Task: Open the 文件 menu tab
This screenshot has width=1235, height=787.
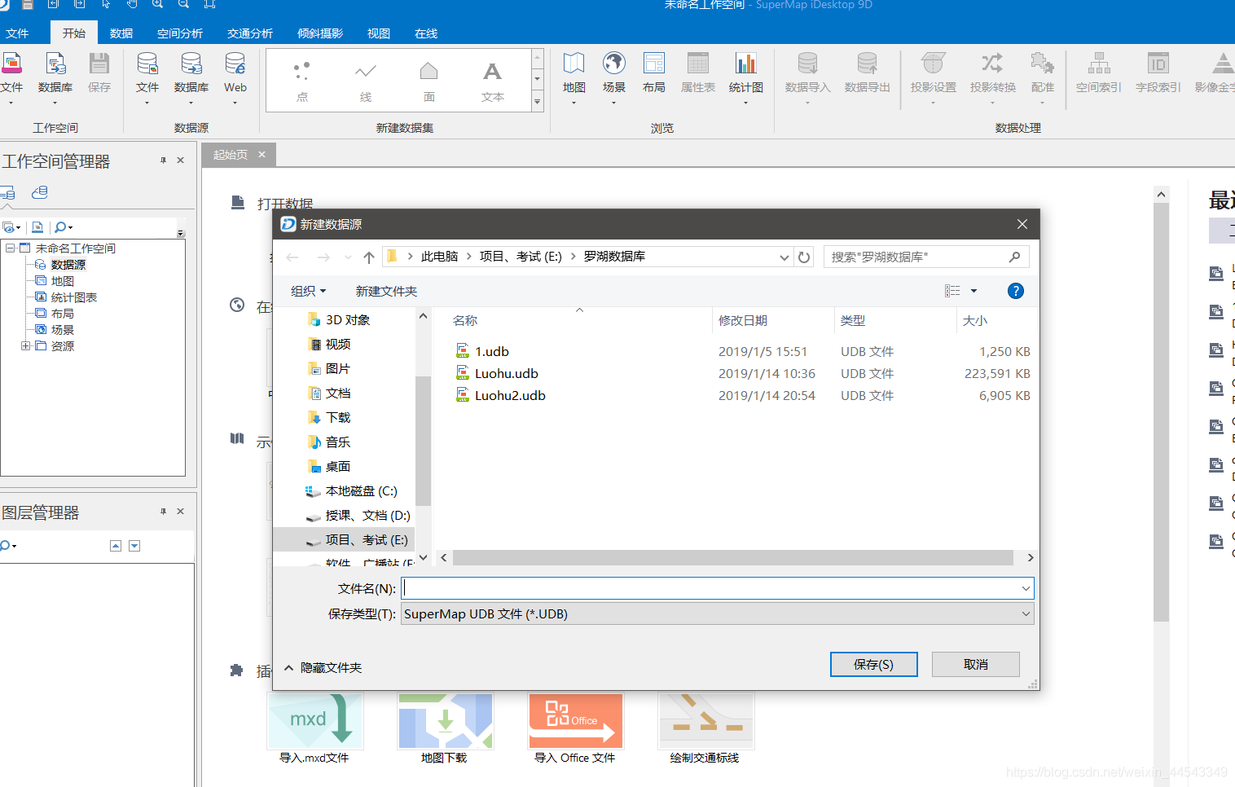Action: (17, 33)
